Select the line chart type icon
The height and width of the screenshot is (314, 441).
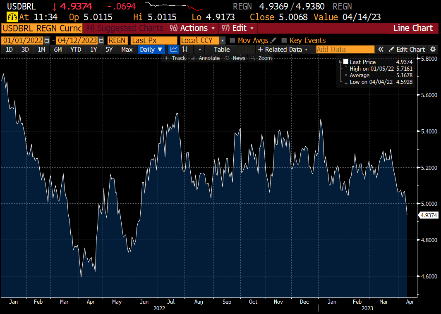tap(174, 50)
